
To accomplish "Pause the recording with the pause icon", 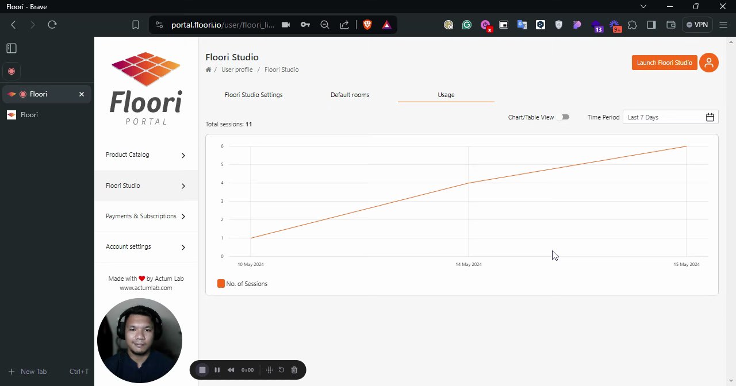I will 217,370.
